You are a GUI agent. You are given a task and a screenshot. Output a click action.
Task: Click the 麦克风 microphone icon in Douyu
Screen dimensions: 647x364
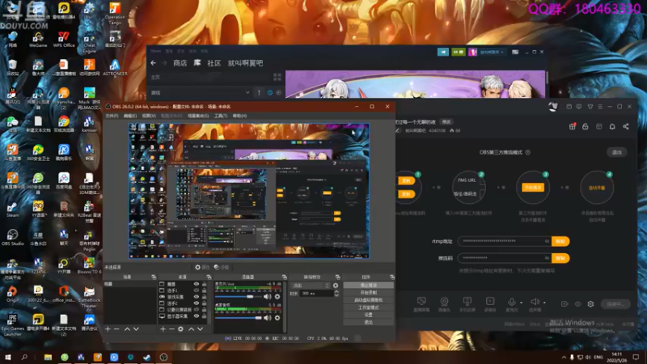pyautogui.click(x=512, y=302)
